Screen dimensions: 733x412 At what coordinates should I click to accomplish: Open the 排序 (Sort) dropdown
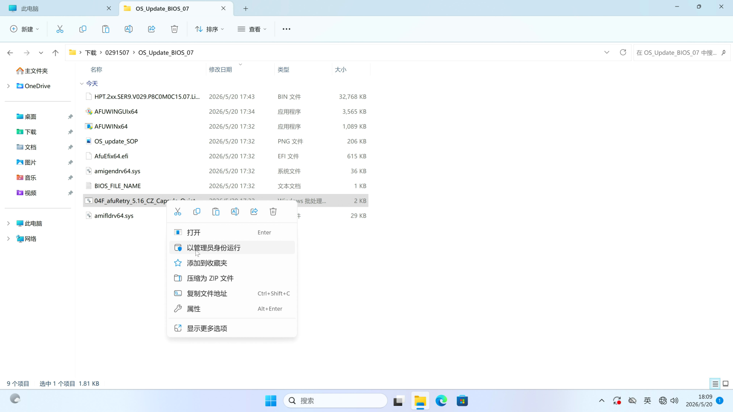tap(209, 29)
